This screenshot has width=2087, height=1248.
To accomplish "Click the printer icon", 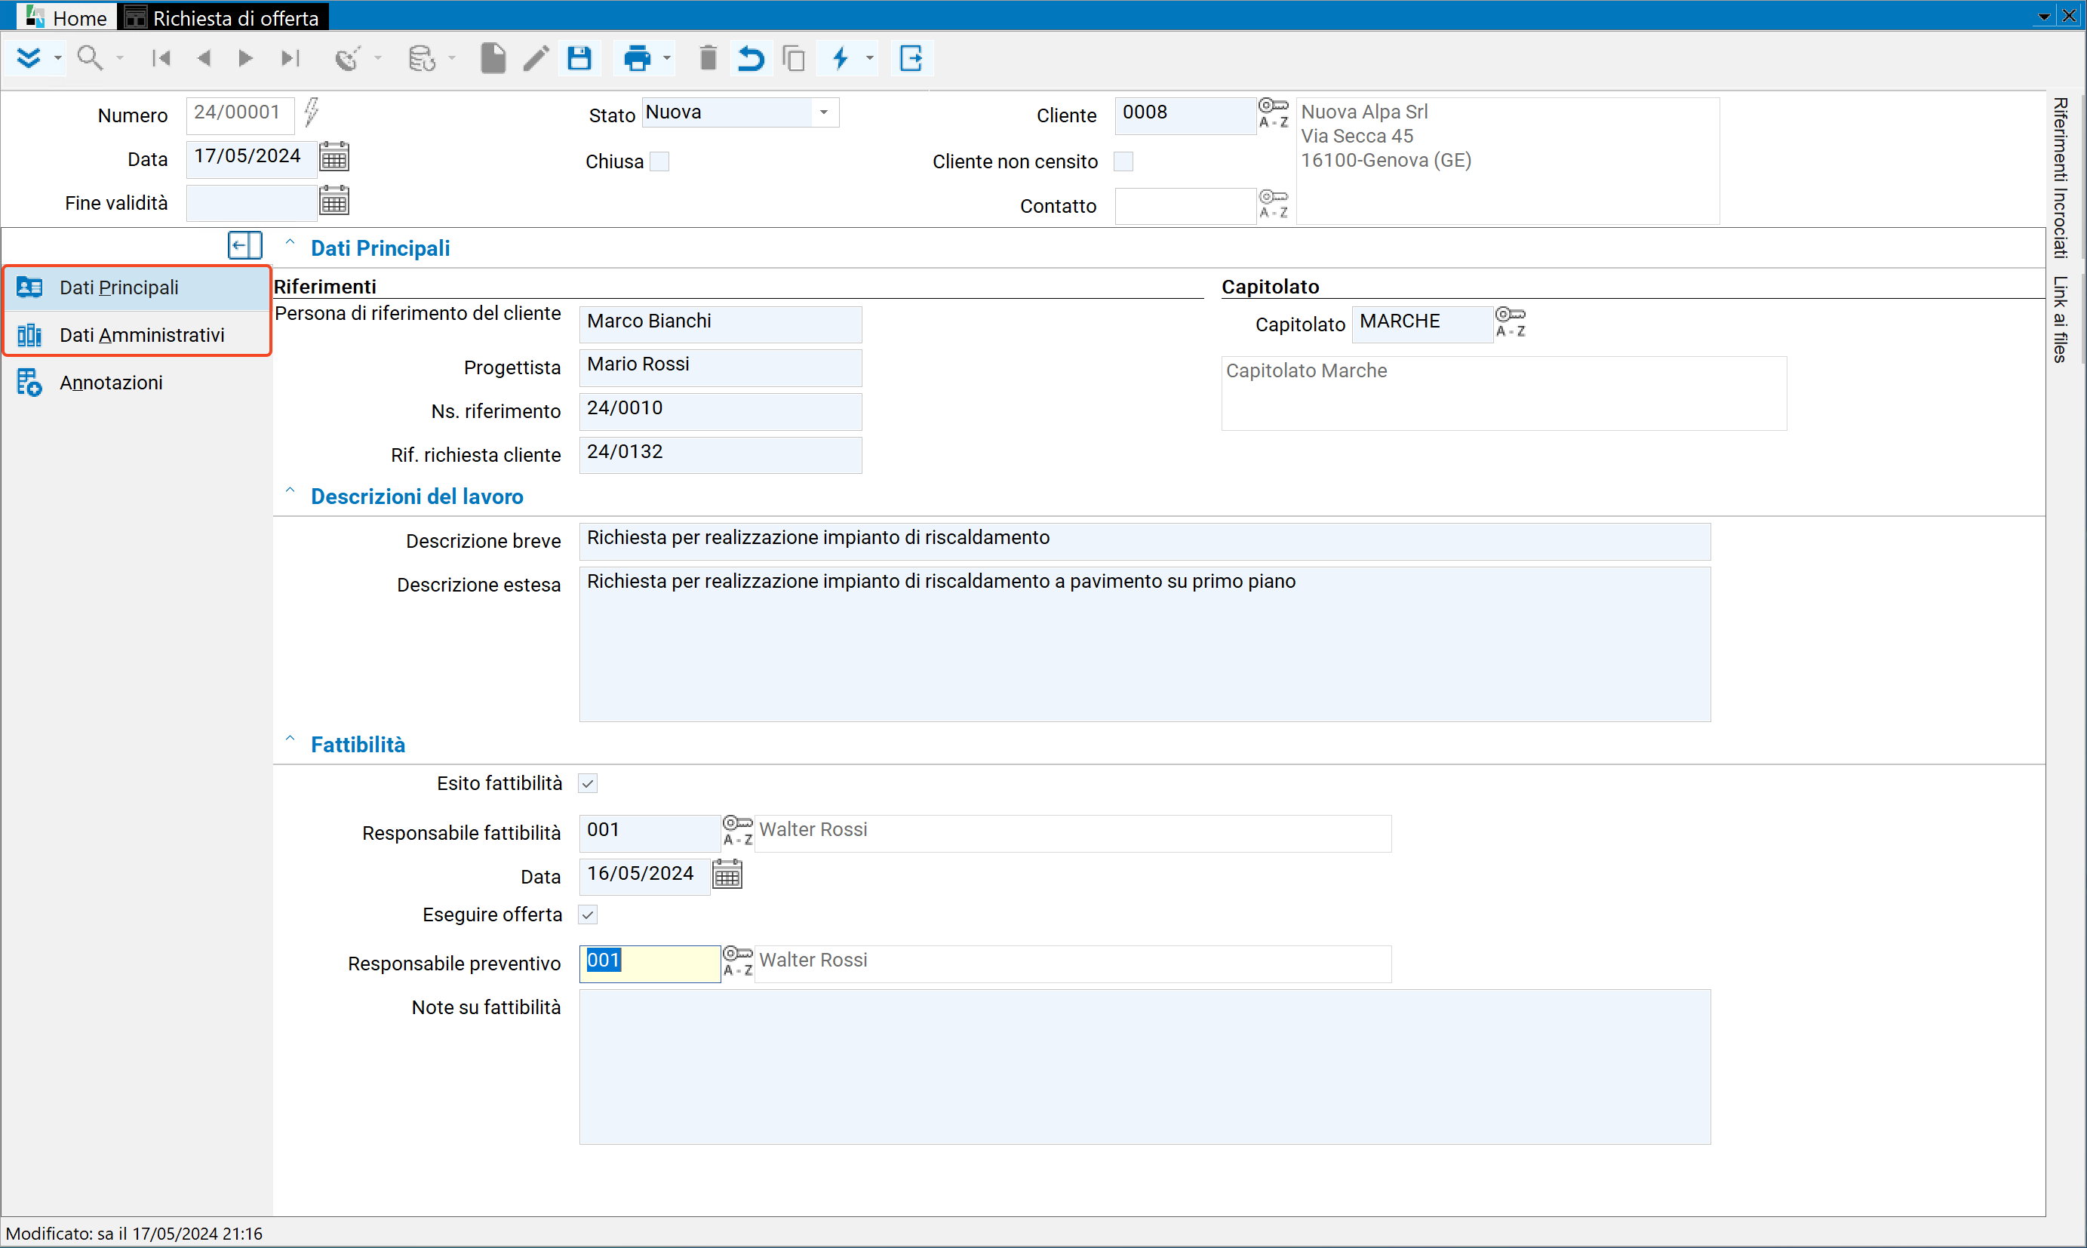I will [x=638, y=58].
